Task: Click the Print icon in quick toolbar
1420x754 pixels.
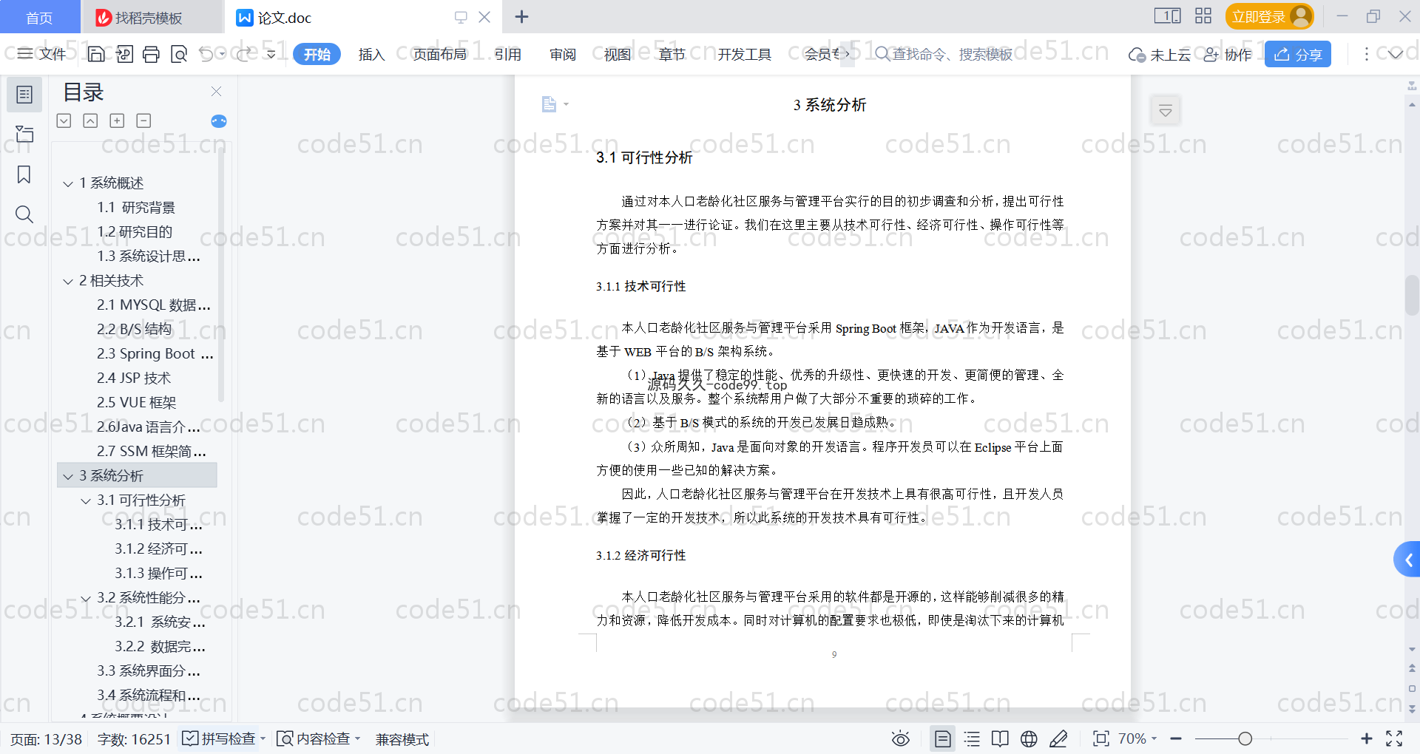Action: click(151, 54)
